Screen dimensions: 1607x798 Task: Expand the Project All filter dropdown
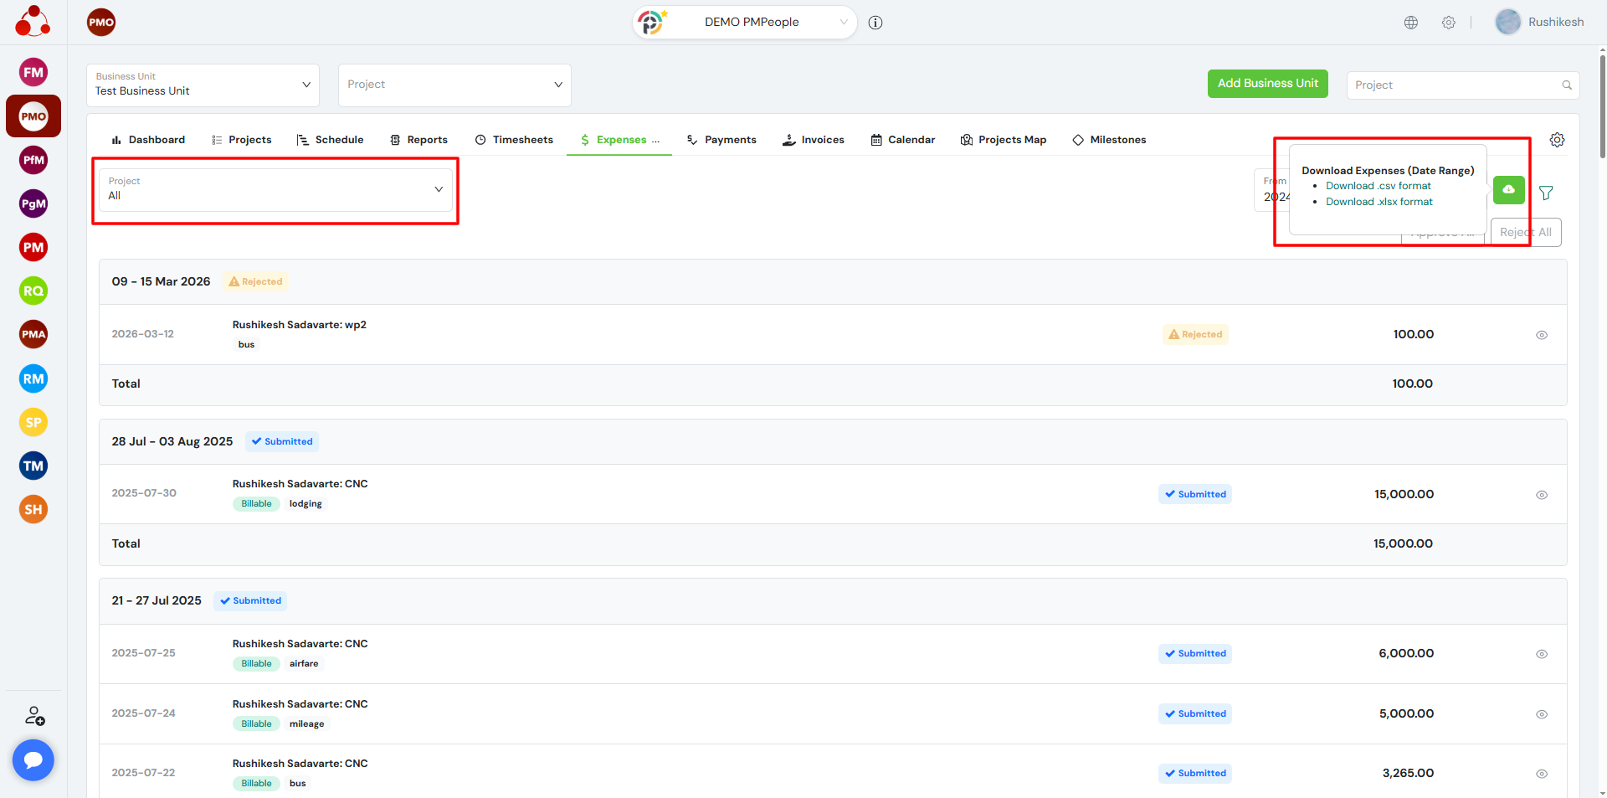pyautogui.click(x=275, y=189)
